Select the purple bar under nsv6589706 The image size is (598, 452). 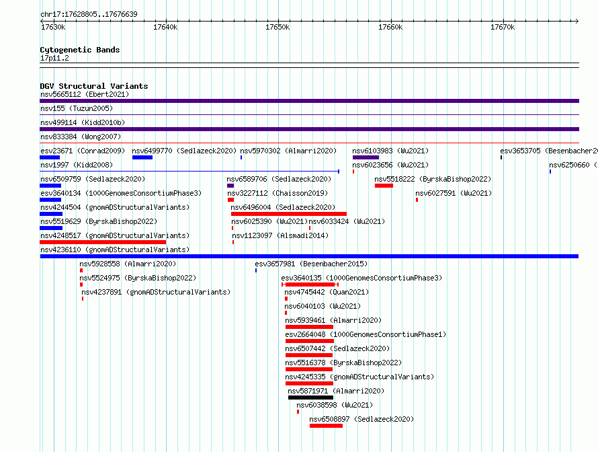tap(230, 186)
